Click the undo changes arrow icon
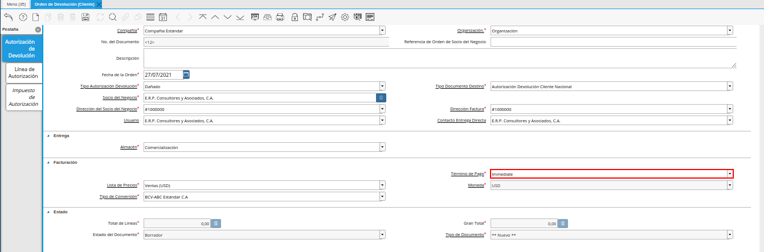The width and height of the screenshot is (764, 252). click(x=8, y=17)
